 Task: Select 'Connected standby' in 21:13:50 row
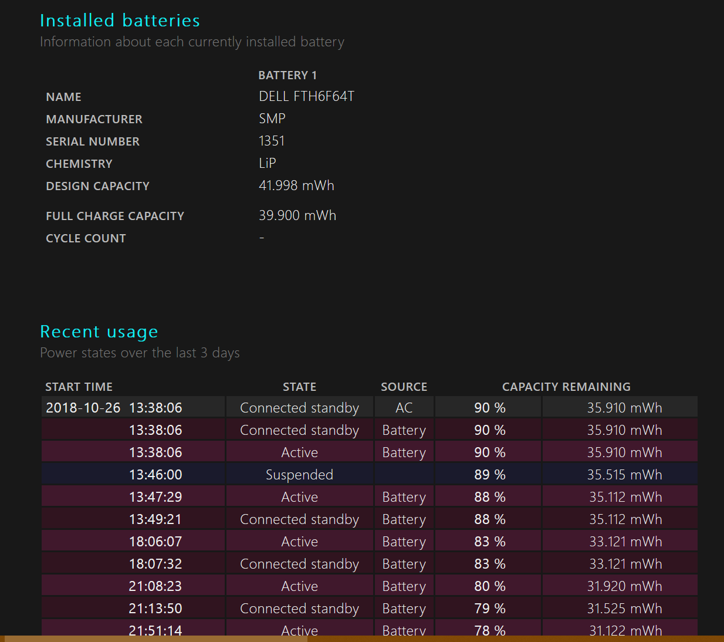(x=299, y=609)
